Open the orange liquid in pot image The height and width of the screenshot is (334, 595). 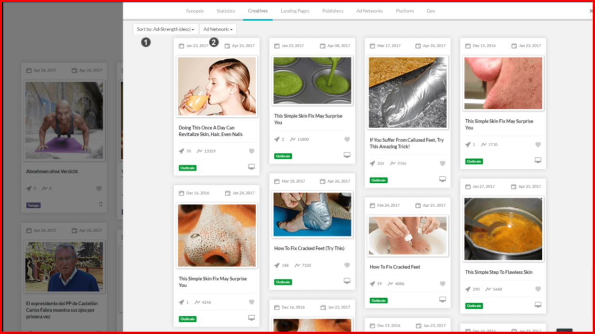coord(503,229)
